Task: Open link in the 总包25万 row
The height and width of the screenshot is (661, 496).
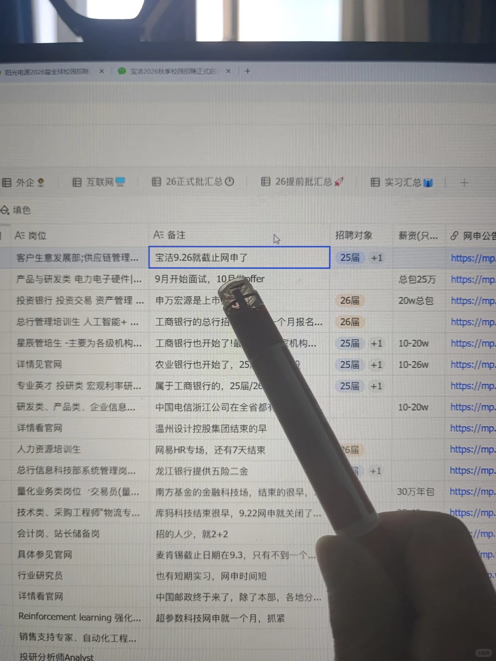Action: [x=473, y=280]
